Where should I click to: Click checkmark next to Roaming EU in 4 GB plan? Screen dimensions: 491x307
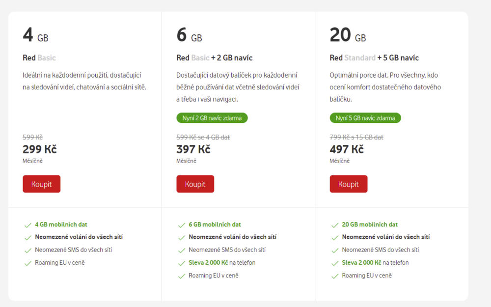[27, 263]
